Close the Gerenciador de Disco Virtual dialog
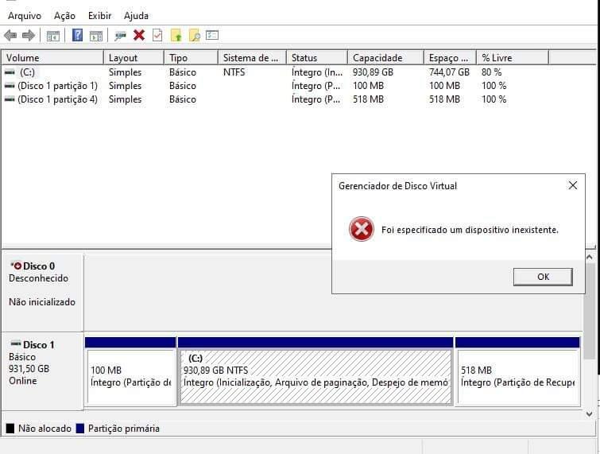600x454 pixels. pyautogui.click(x=573, y=186)
